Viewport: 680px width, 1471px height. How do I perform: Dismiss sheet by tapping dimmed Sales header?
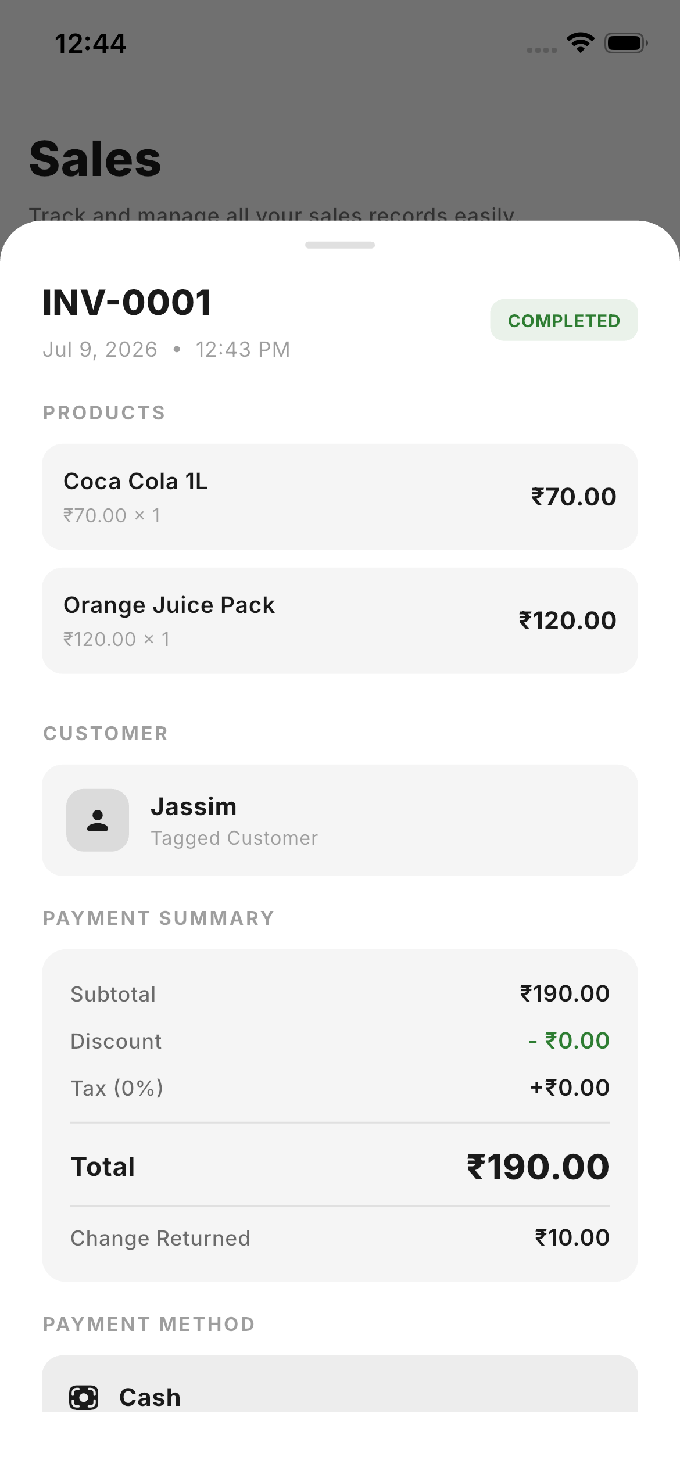point(95,159)
